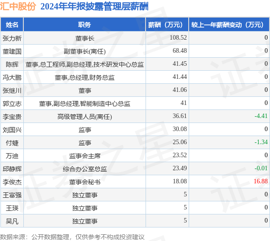Click salary value 5 in 吴凡 row

point(185,220)
